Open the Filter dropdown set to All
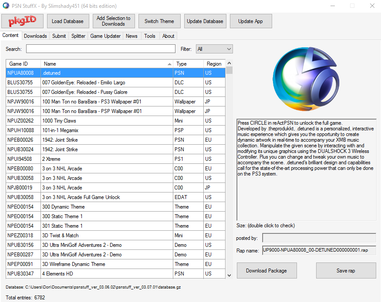This screenshot has width=381, height=302. click(214, 49)
